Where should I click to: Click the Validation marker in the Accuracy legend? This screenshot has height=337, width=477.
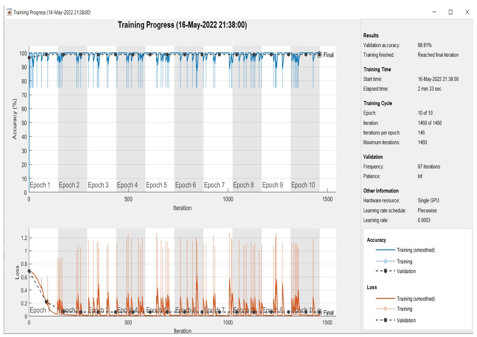(385, 271)
